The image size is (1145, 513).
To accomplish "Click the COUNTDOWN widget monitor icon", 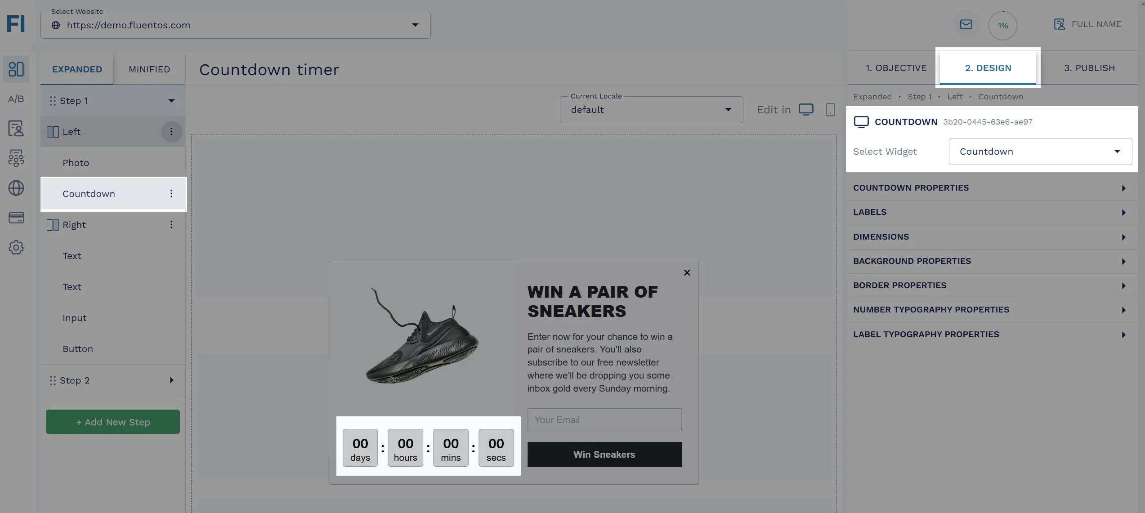I will [x=861, y=122].
